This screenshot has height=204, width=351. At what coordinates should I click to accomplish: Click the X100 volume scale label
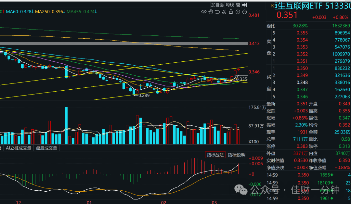pos(253,142)
